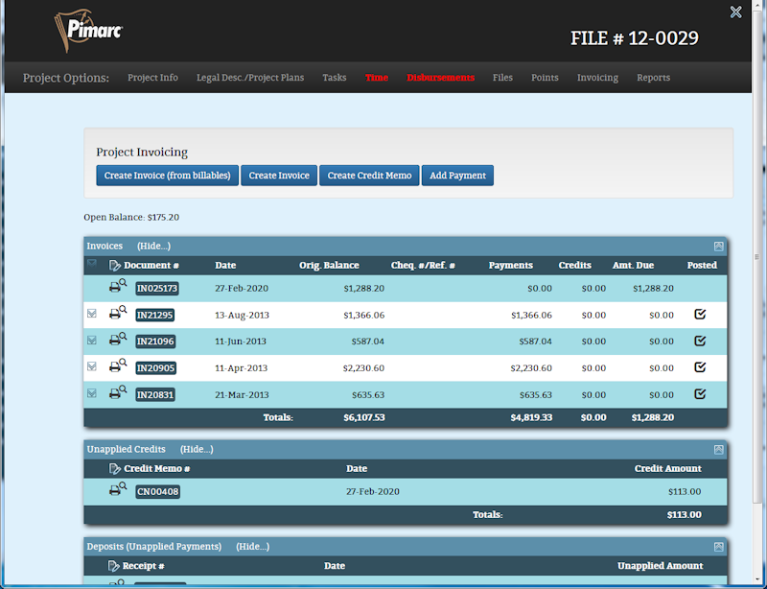
Task: Open print preview for invoice IN21295
Action: [x=118, y=313]
